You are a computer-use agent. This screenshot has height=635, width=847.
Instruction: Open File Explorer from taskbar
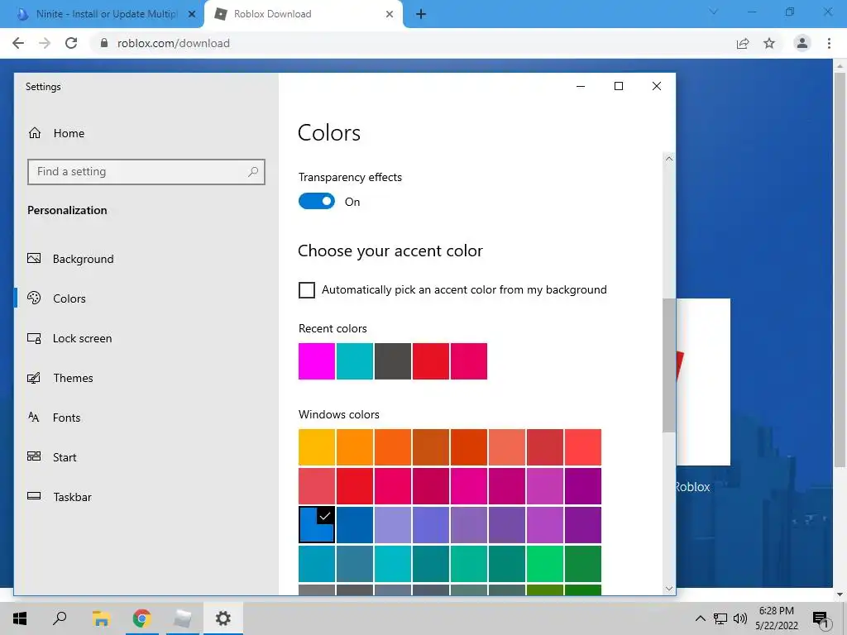(x=101, y=618)
